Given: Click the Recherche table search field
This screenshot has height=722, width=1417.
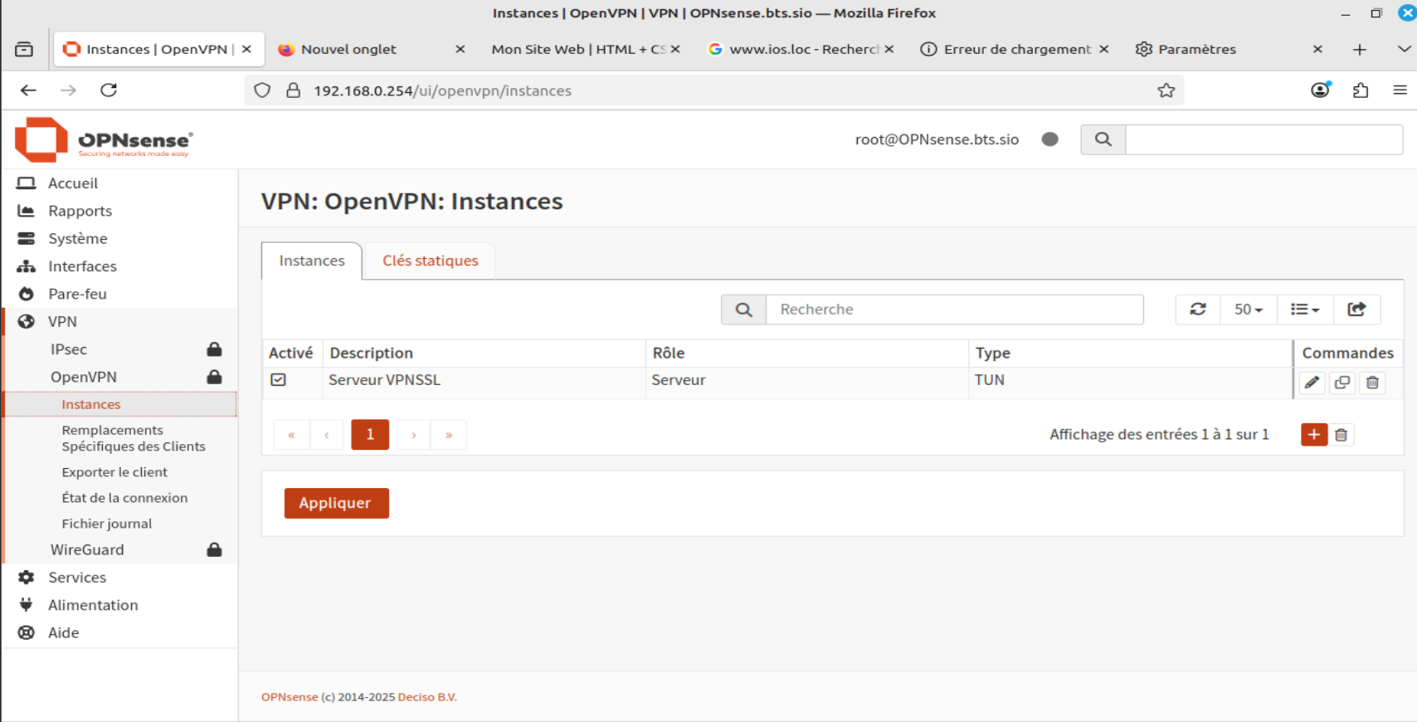Looking at the screenshot, I should click(x=954, y=310).
